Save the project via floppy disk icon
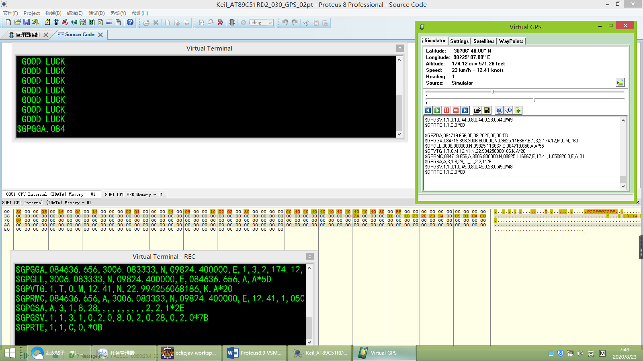 point(27,22)
